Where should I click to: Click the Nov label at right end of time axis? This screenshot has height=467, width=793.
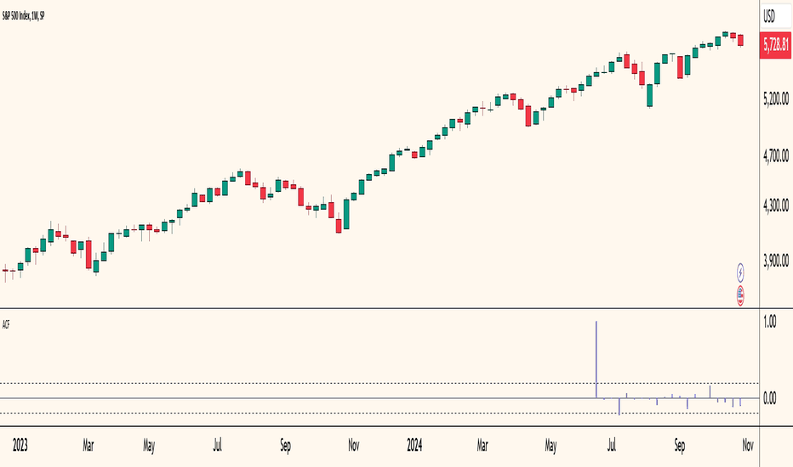(x=748, y=445)
